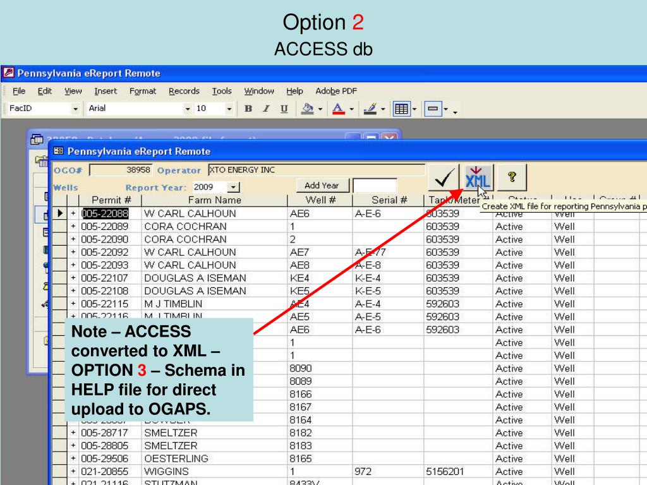Open the Insert menu
The height and width of the screenshot is (485, 647).
click(x=106, y=91)
